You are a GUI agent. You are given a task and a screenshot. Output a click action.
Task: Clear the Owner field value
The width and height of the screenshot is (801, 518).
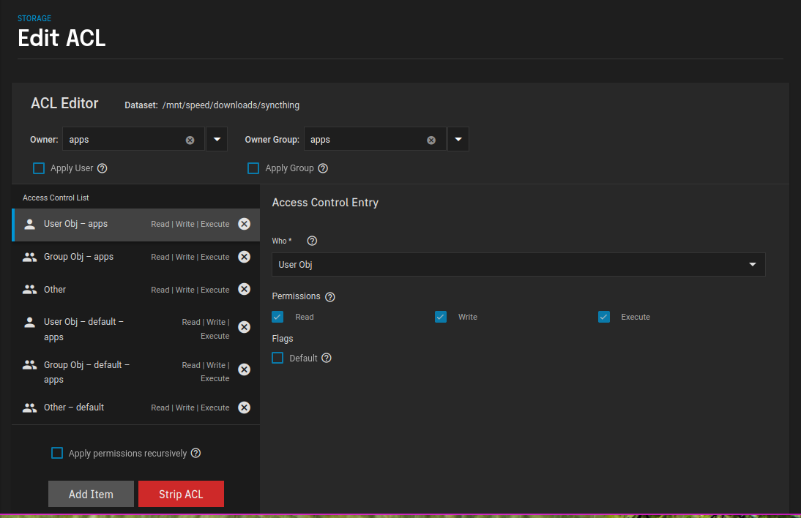pos(190,140)
